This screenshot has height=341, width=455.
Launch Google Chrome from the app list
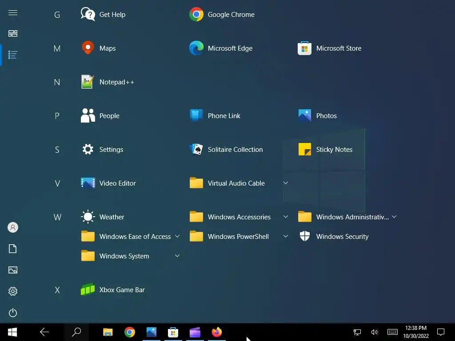point(222,15)
